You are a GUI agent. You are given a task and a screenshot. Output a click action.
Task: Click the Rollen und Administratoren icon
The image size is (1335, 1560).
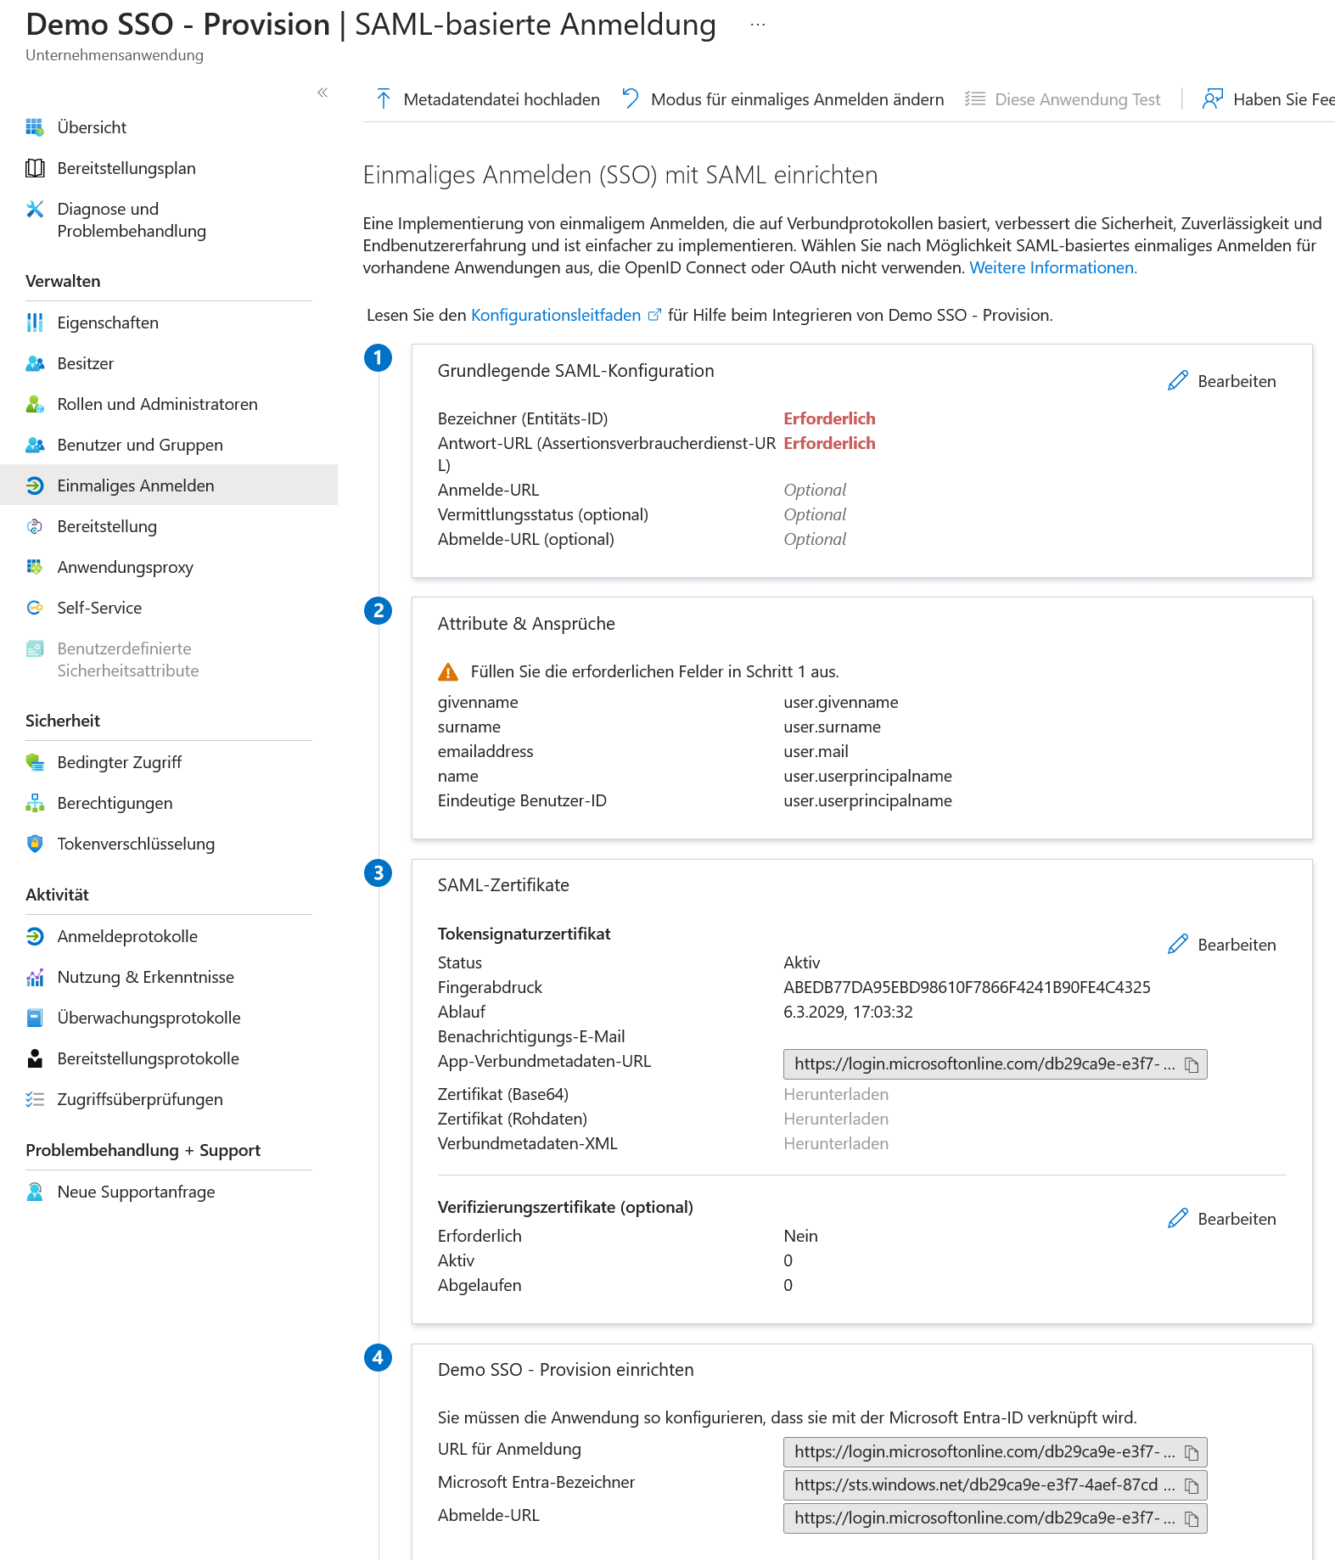(x=35, y=404)
